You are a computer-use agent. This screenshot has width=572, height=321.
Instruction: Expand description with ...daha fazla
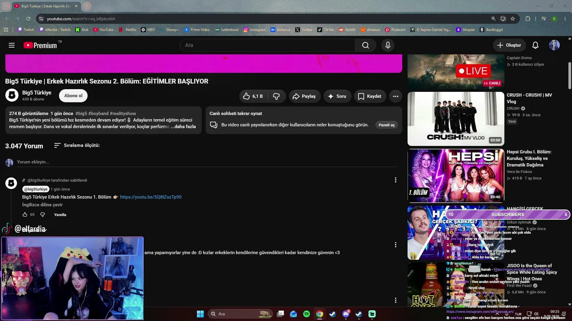coord(183,127)
